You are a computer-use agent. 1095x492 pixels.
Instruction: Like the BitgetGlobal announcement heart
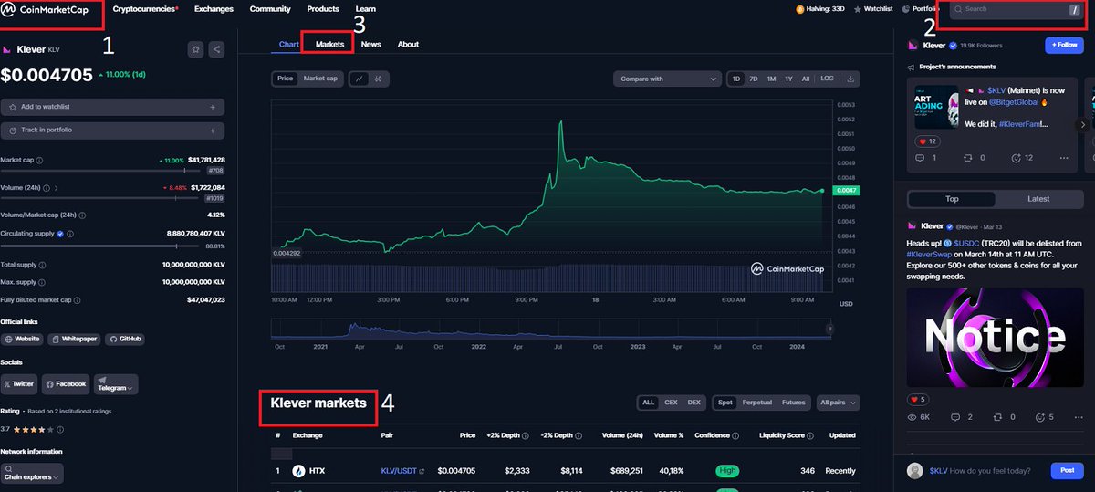(x=927, y=141)
